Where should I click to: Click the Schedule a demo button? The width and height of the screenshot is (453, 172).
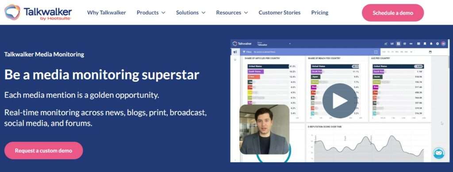point(393,13)
